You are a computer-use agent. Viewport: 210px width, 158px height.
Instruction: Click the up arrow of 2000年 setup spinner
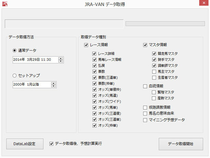coord(53,83)
